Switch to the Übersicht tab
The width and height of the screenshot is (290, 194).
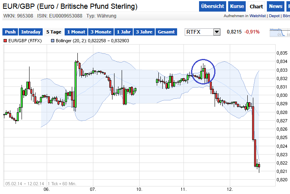click(x=213, y=6)
